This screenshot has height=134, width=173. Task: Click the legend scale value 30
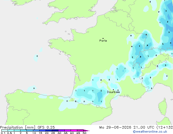point(59,133)
